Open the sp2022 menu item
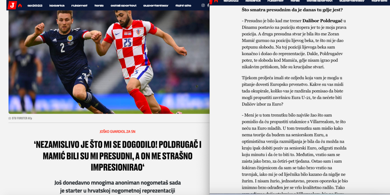 (35, 6)
